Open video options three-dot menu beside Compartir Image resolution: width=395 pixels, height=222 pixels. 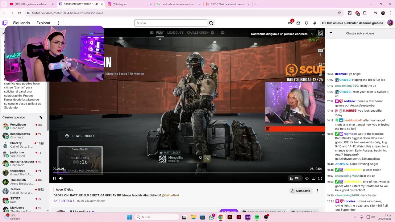tap(318, 191)
